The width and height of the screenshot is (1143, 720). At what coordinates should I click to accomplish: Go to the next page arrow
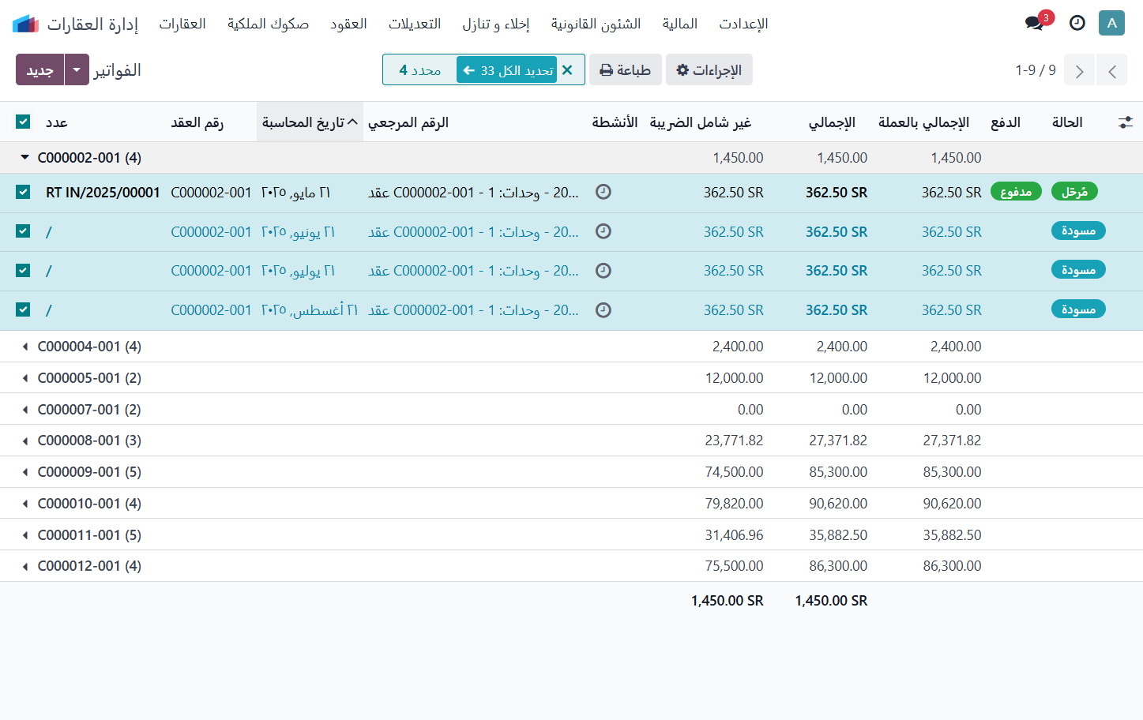tap(1079, 70)
